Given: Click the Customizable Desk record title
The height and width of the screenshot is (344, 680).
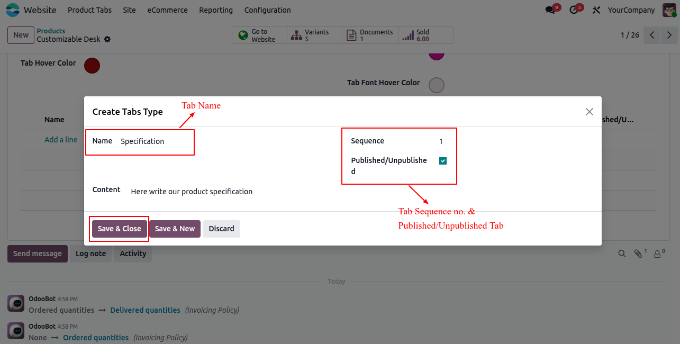Looking at the screenshot, I should 68,39.
